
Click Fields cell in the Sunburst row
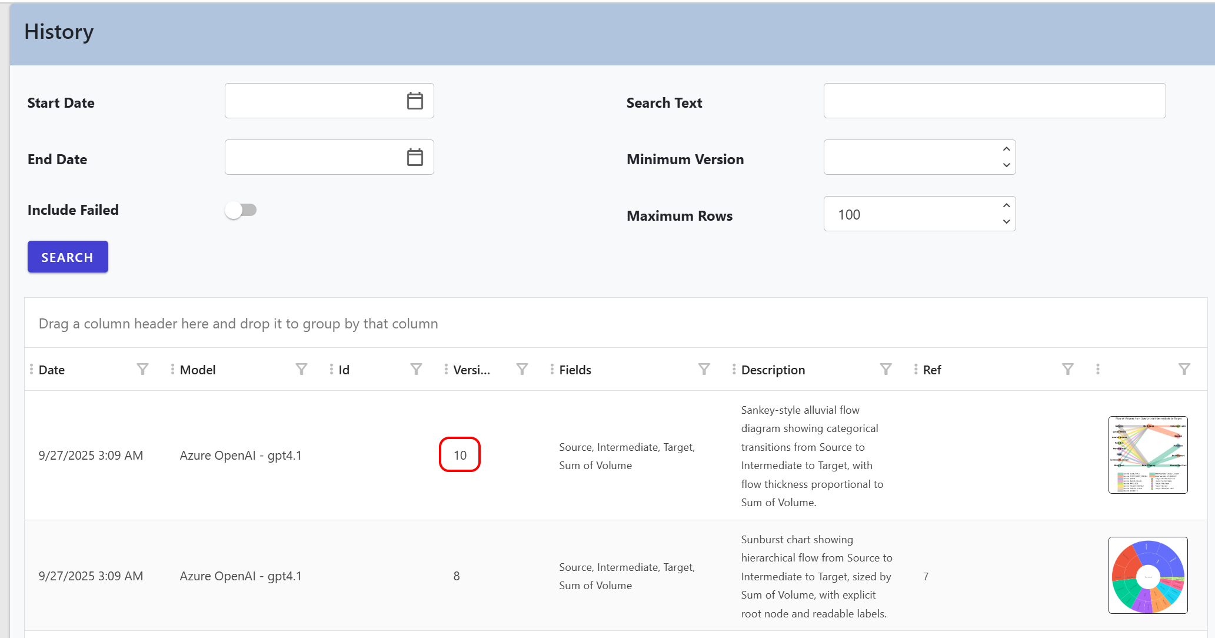[x=627, y=576]
